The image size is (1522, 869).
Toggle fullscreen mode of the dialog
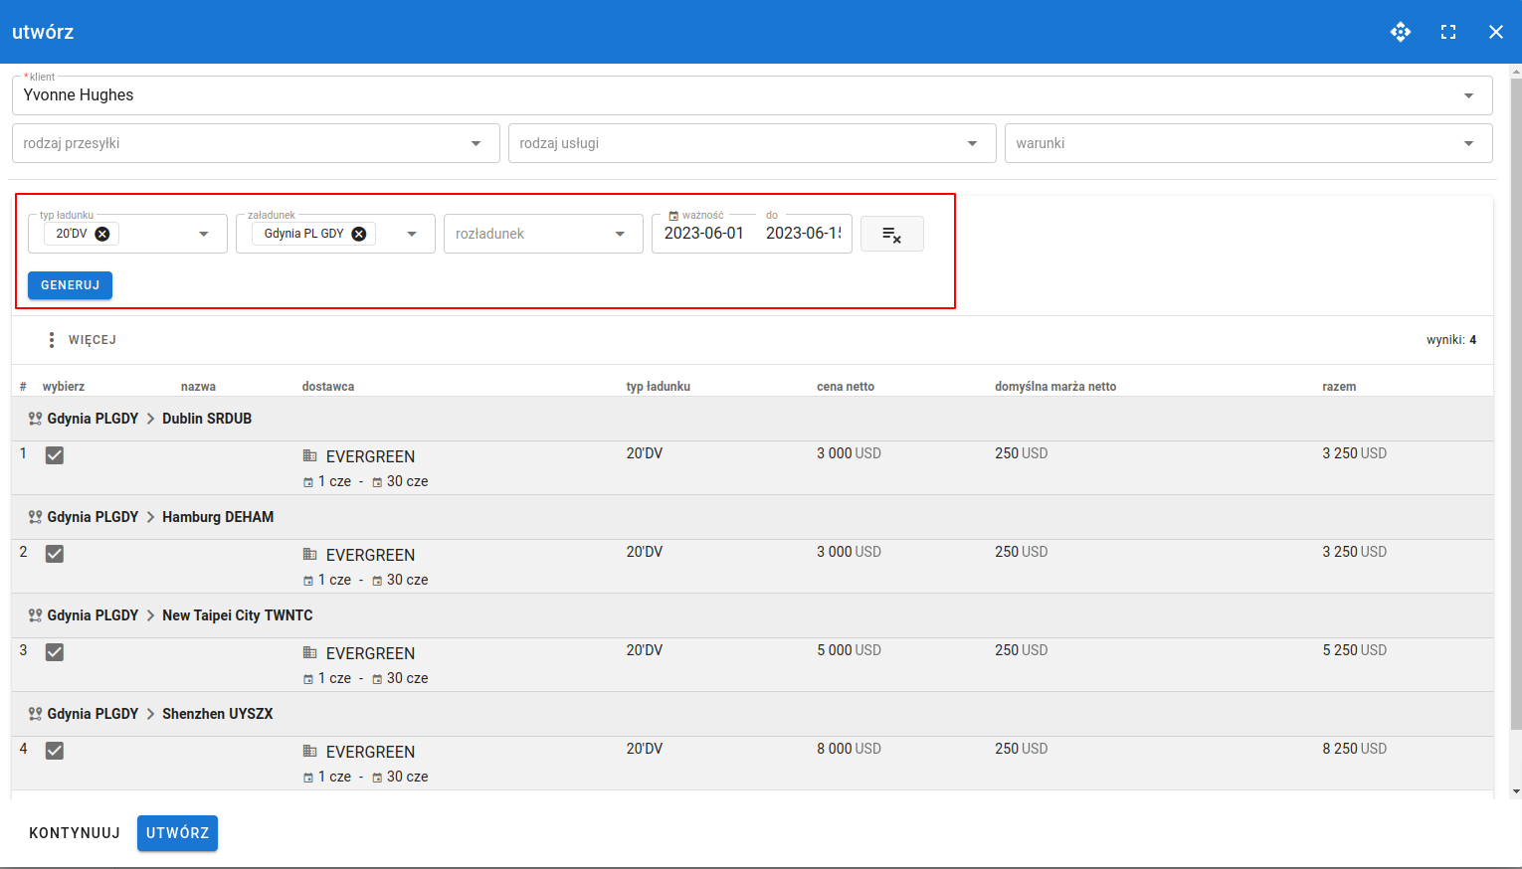[x=1448, y=32]
